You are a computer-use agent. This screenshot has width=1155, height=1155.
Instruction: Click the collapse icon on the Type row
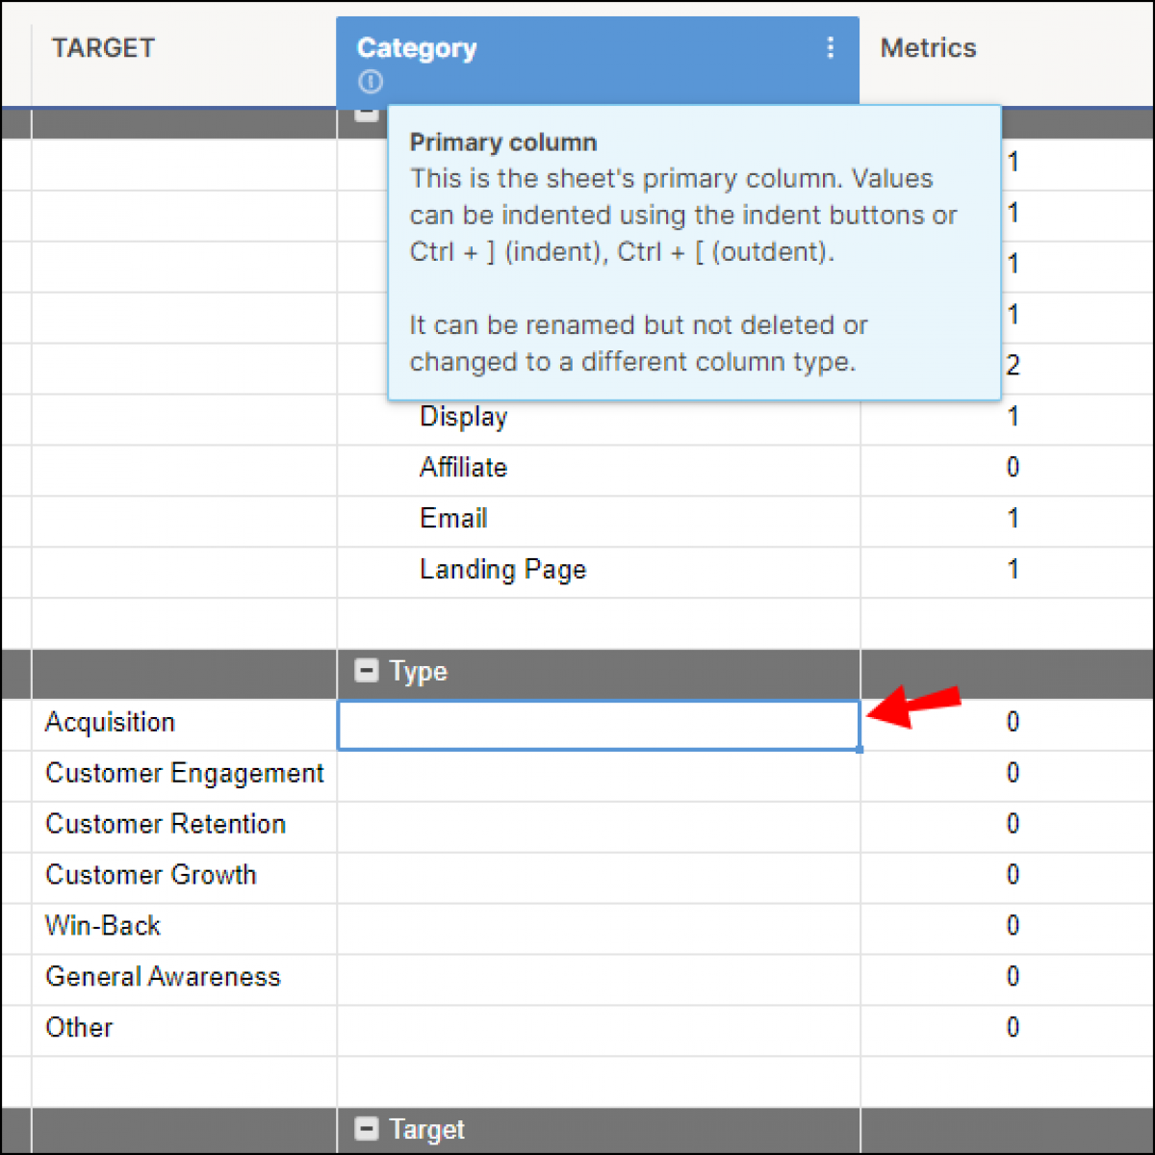(x=366, y=670)
